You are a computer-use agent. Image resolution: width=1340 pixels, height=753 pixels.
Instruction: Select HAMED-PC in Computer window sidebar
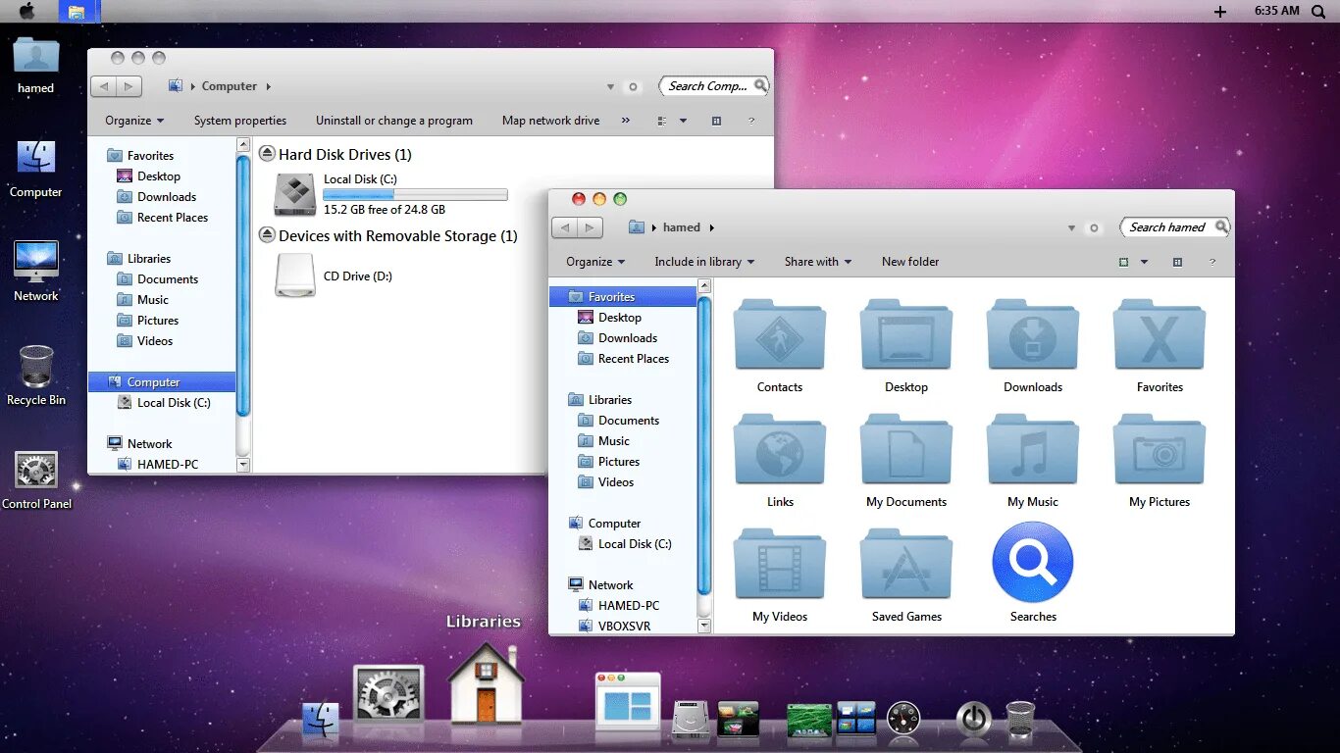tap(168, 465)
